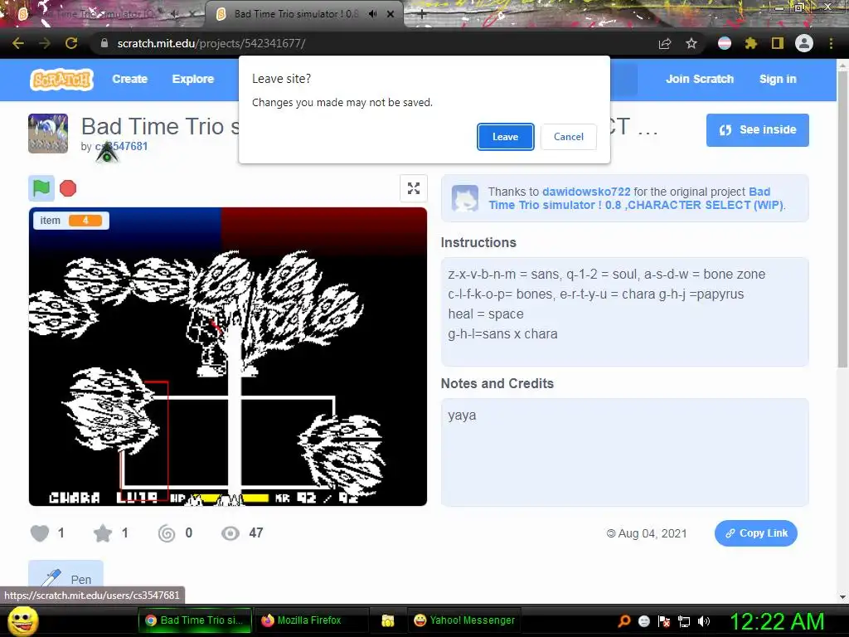
Task: Switch to Yahoo! Messenger taskbar item
Action: pyautogui.click(x=464, y=620)
